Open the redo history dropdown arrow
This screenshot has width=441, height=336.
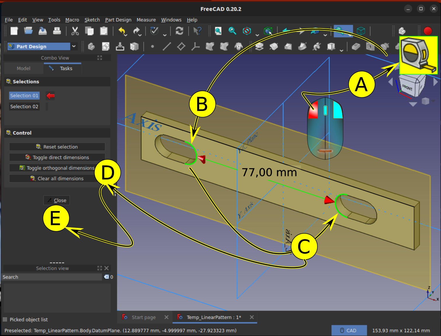(x=140, y=35)
